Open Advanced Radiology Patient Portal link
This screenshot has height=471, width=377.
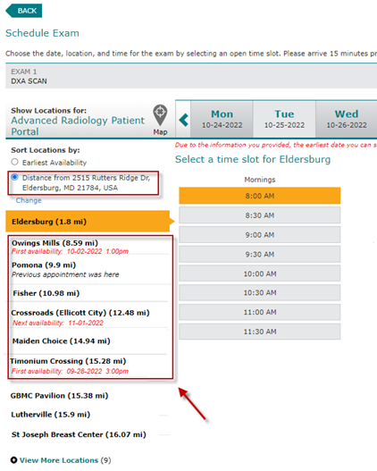pyautogui.click(x=78, y=126)
